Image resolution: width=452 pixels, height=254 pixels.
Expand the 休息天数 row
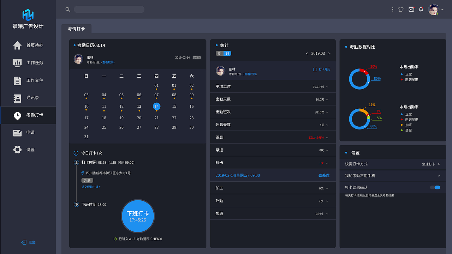tap(327, 125)
